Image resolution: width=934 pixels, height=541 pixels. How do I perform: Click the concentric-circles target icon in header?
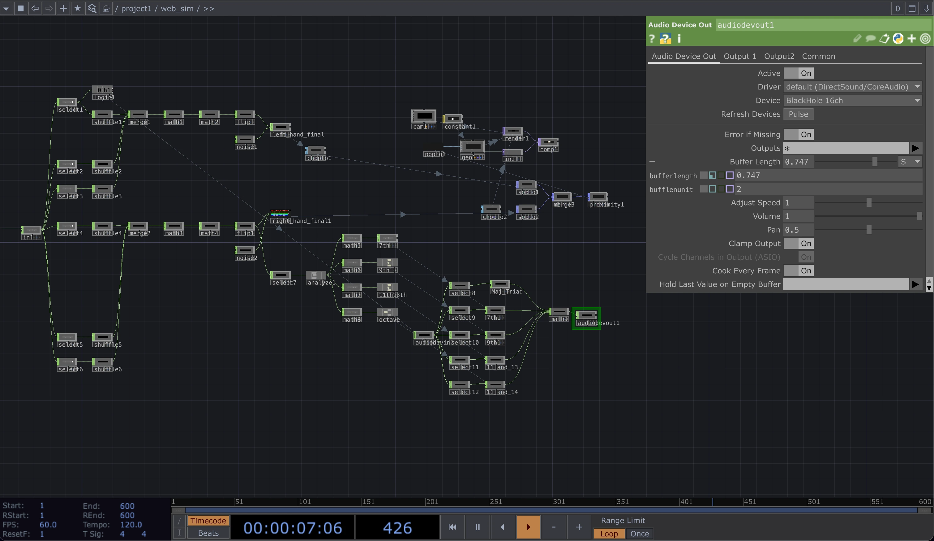[925, 39]
